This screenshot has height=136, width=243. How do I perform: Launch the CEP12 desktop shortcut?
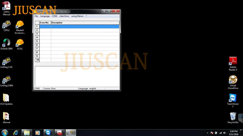click(6, 26)
